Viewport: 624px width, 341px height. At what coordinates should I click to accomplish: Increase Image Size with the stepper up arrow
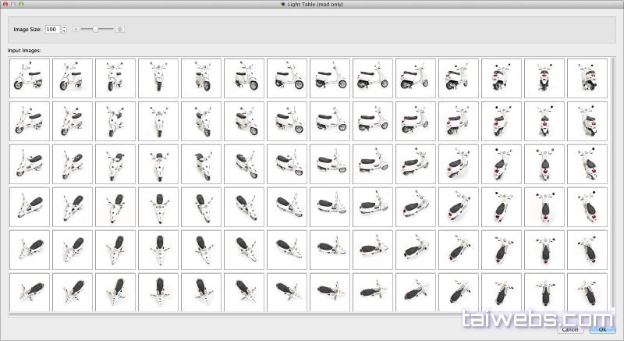coord(64,27)
